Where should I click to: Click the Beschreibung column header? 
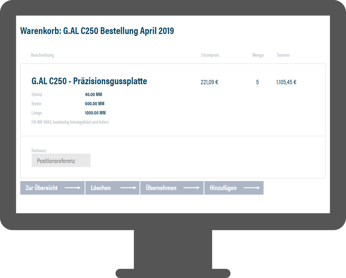click(x=42, y=55)
